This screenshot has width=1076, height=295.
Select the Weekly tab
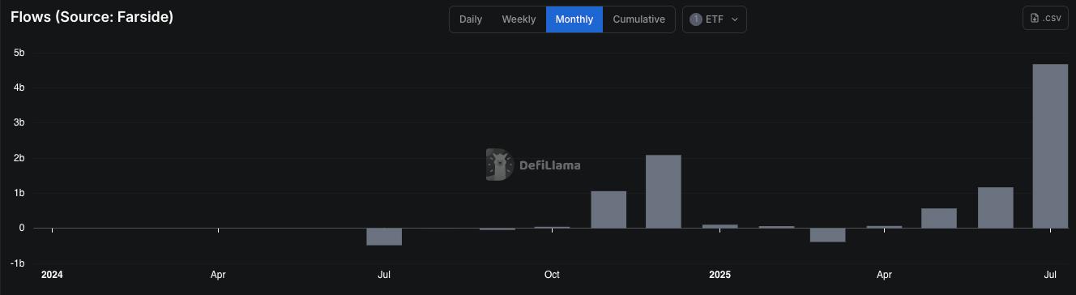519,19
